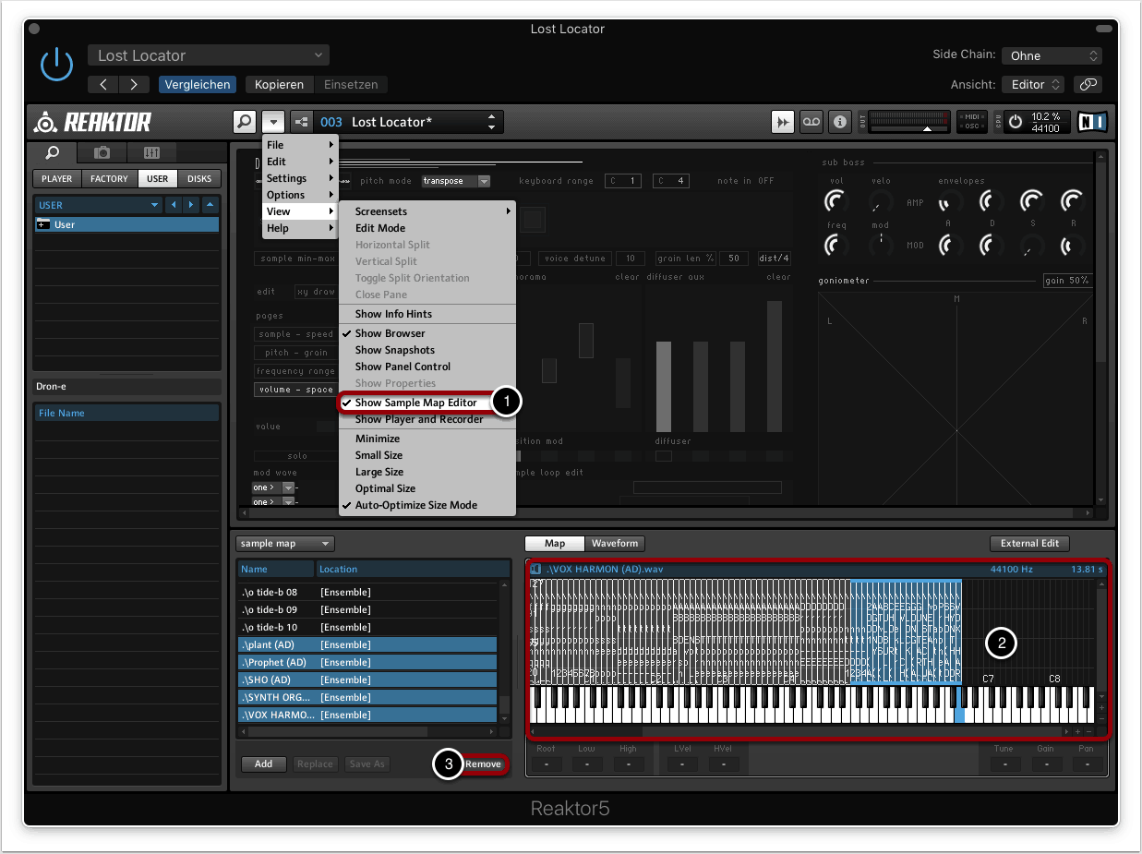Viewport: 1142px width, 854px height.
Task: Switch to the Waveform tab
Action: 614,543
